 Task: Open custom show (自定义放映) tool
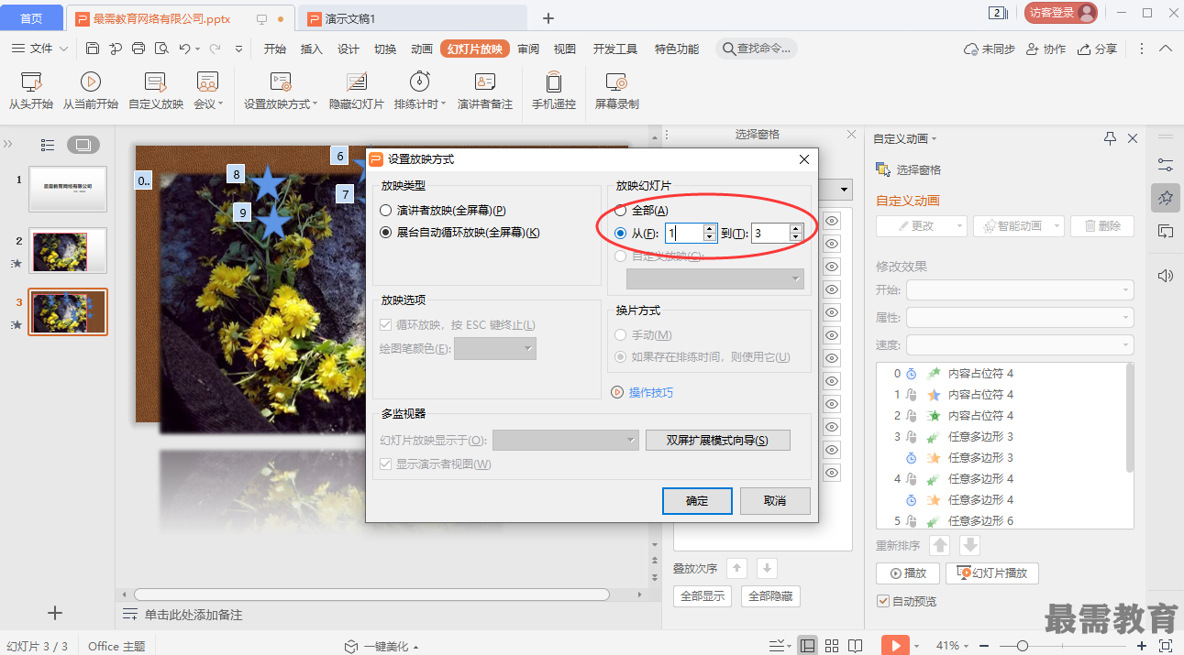[x=156, y=91]
